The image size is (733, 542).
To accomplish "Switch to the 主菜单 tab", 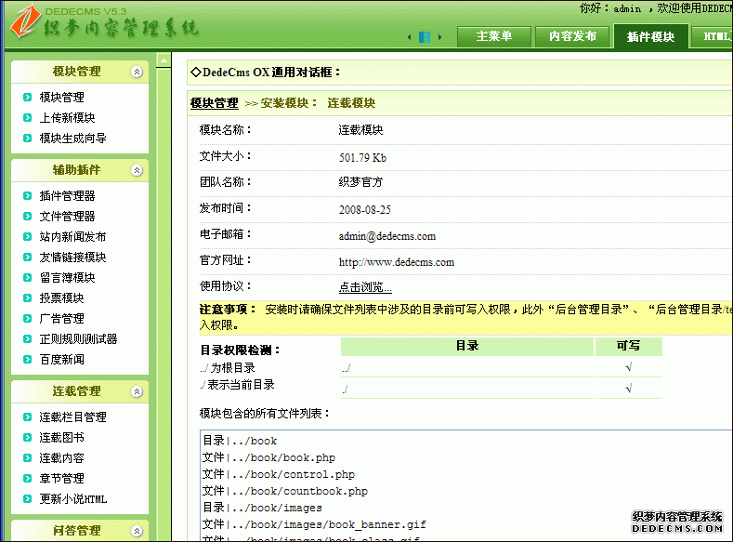I will click(x=494, y=36).
